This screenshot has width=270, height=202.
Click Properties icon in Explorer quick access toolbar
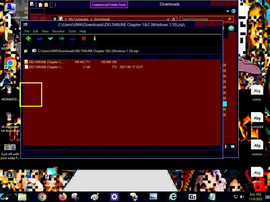pos(41,5)
